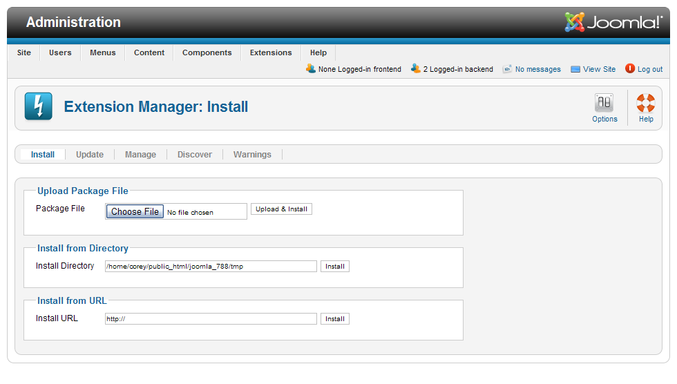Click the Upload & Install button
Screen dimensions: 677x384
click(281, 209)
